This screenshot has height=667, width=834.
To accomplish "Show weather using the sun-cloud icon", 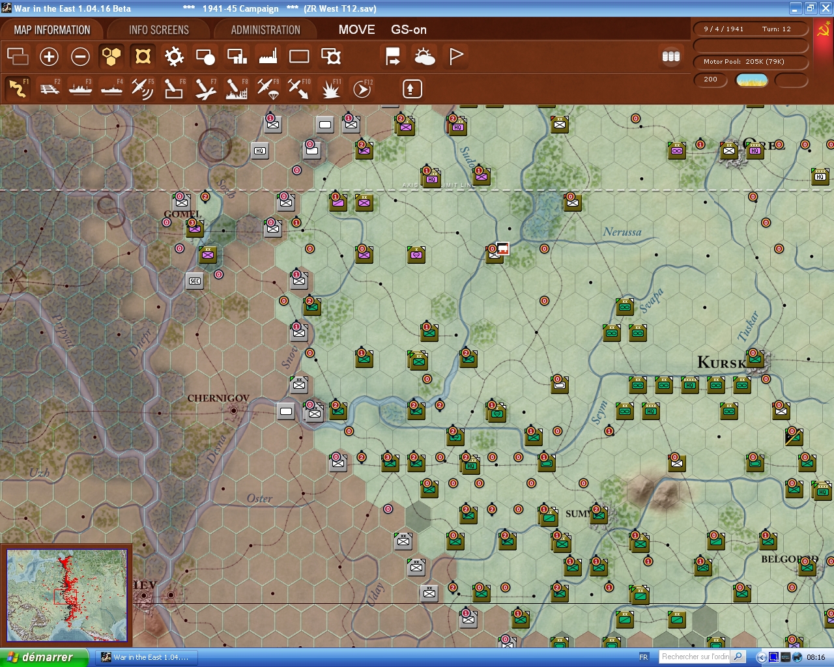I will [x=425, y=57].
